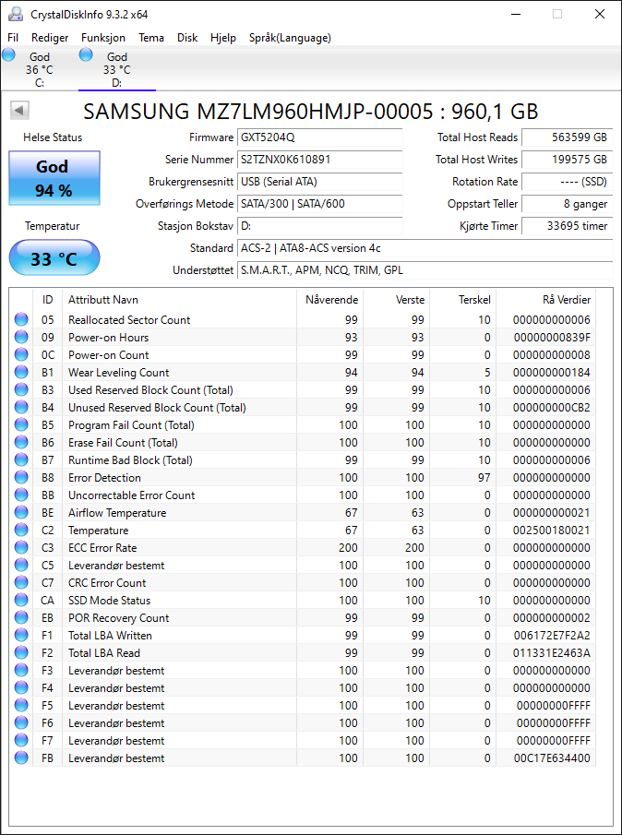
Task: Click Total Host Writes value 199575 GB
Action: [568, 160]
